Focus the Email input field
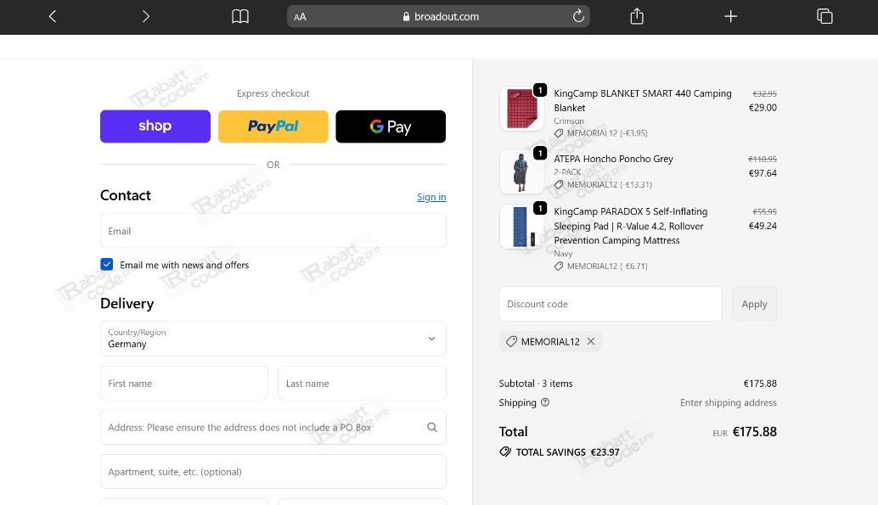The image size is (878, 505). click(x=273, y=231)
